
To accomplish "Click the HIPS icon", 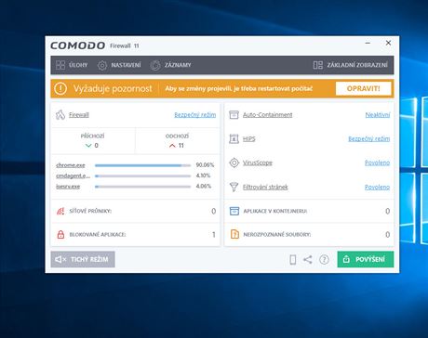I will tap(234, 138).
